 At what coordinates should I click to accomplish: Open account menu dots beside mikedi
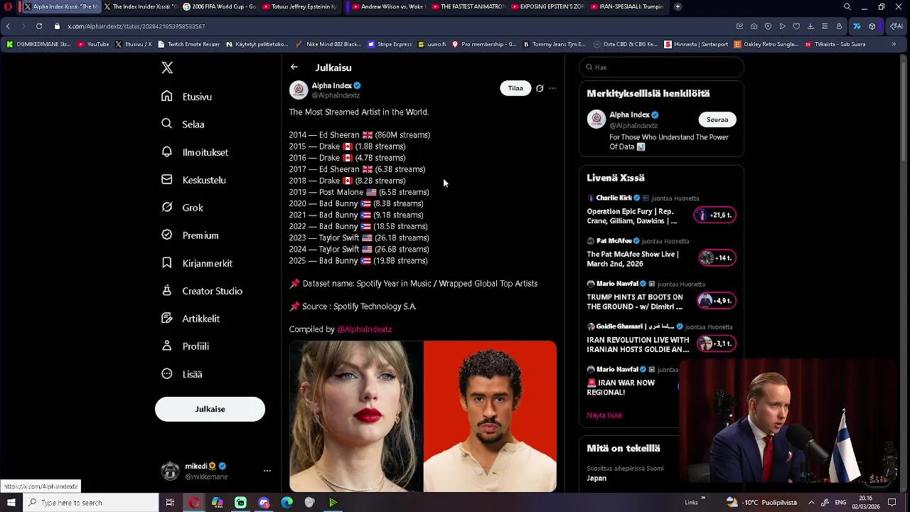tap(267, 471)
